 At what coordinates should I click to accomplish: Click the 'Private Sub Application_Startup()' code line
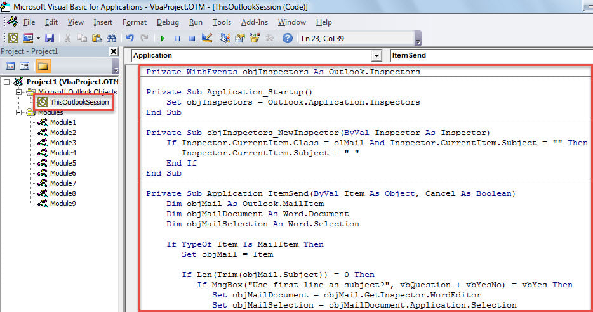229,92
